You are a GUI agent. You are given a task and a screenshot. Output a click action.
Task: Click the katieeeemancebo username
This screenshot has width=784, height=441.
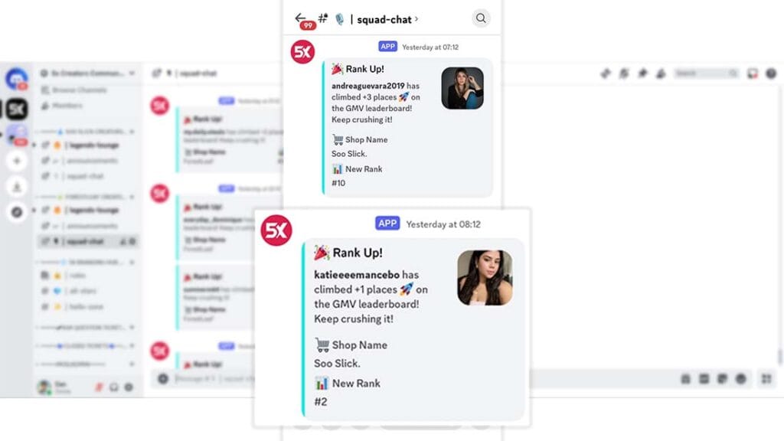click(x=357, y=275)
